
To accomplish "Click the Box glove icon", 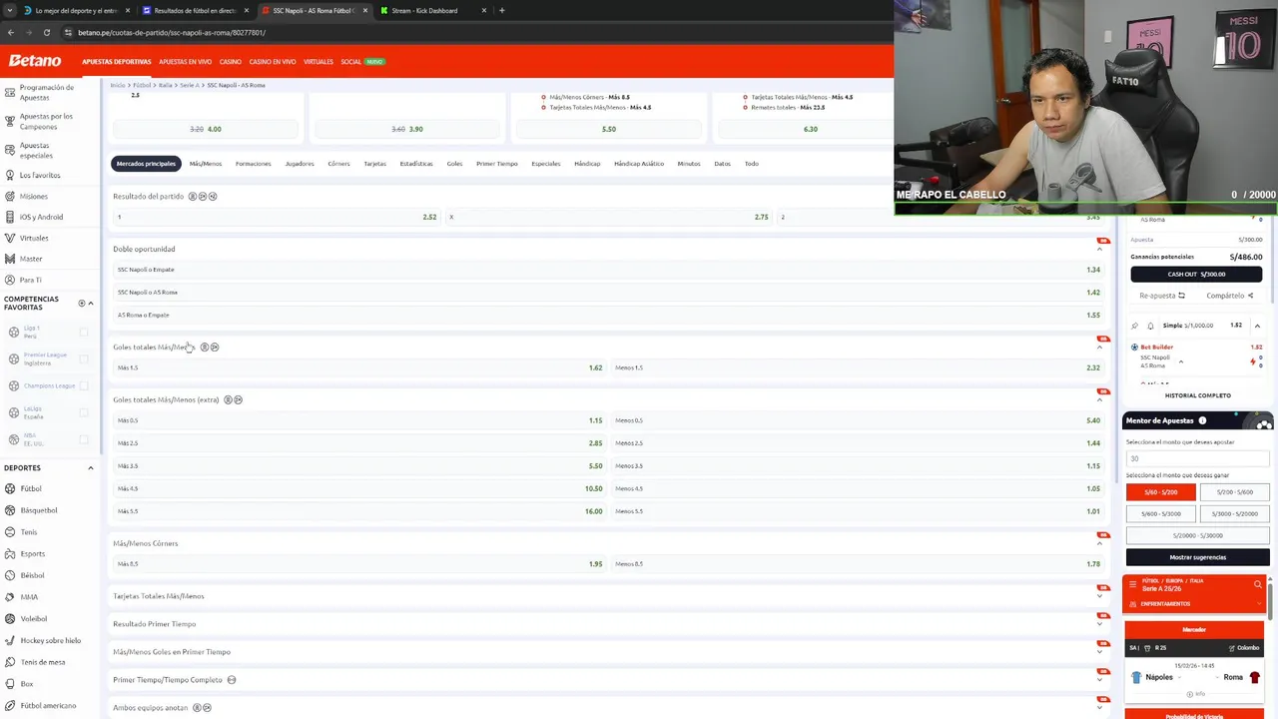I will [x=10, y=684].
